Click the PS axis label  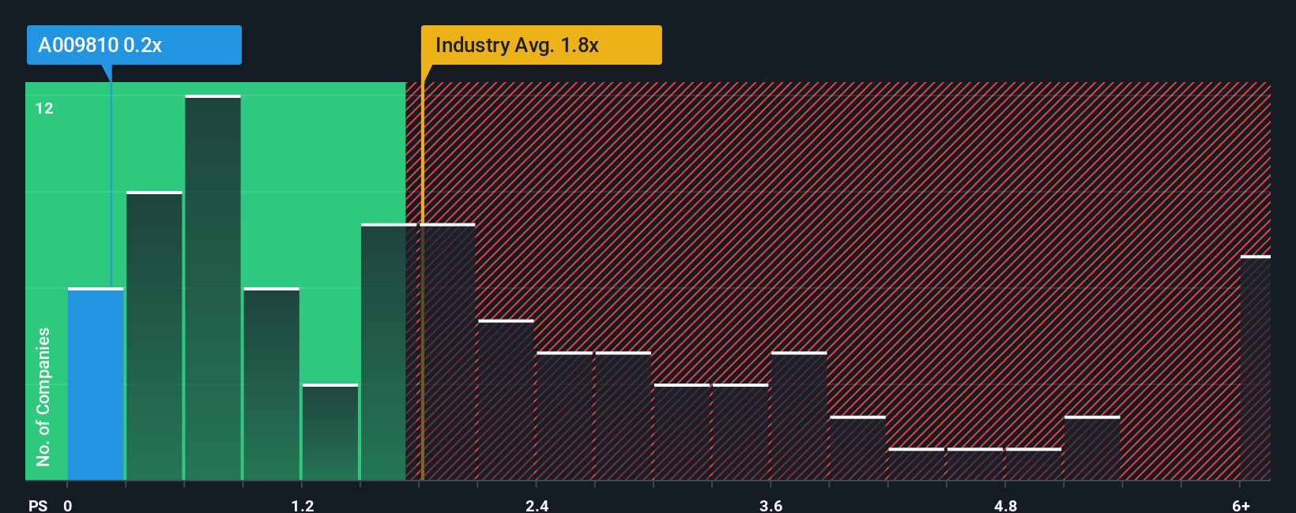click(37, 505)
